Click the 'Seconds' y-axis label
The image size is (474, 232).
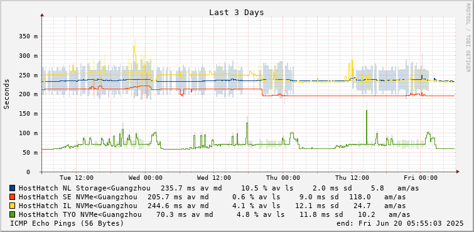7,94
